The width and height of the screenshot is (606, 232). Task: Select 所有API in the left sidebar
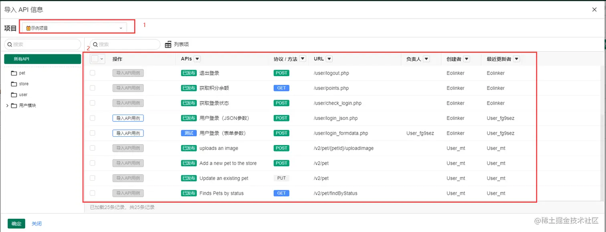[x=42, y=59]
